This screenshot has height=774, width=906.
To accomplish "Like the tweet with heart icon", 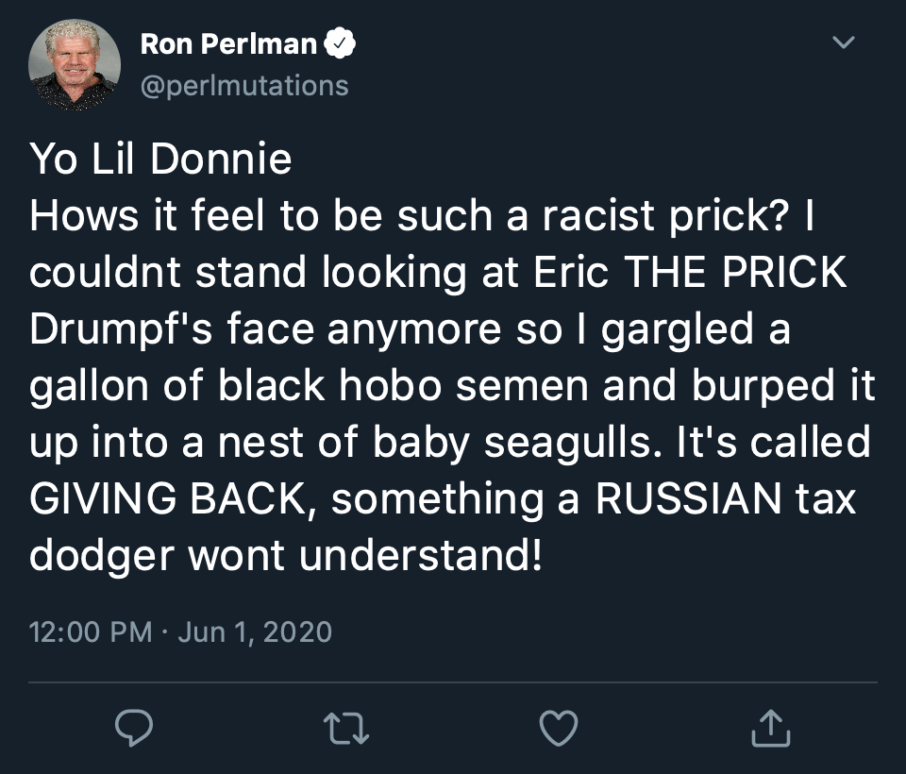I will [x=558, y=728].
